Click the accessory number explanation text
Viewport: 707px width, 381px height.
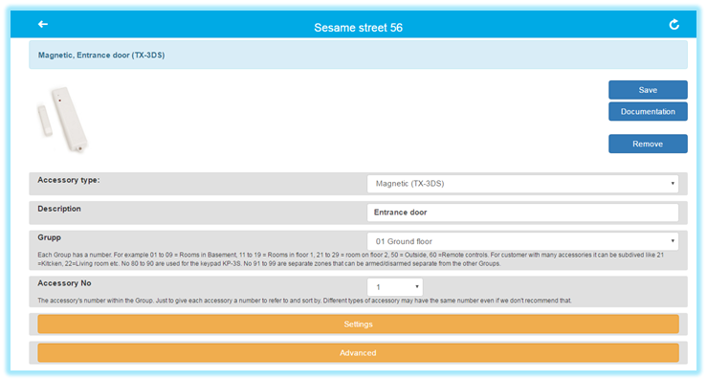pos(304,301)
